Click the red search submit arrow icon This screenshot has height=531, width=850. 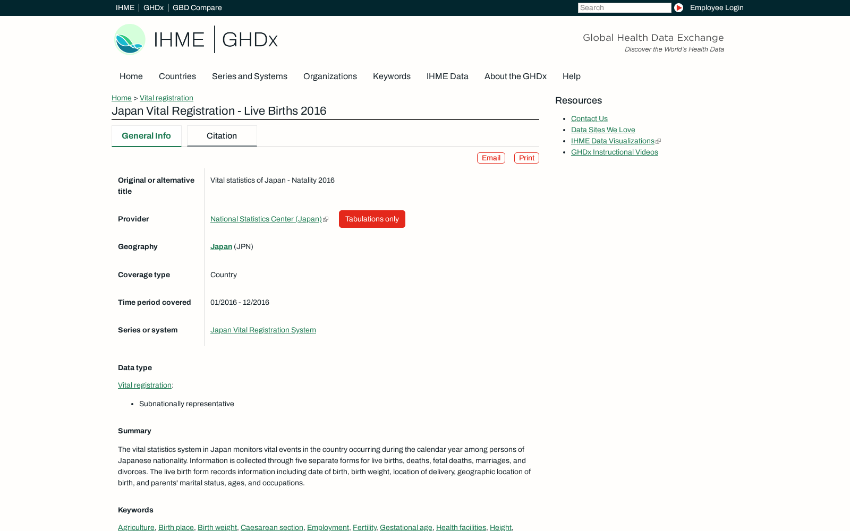tap(678, 7)
